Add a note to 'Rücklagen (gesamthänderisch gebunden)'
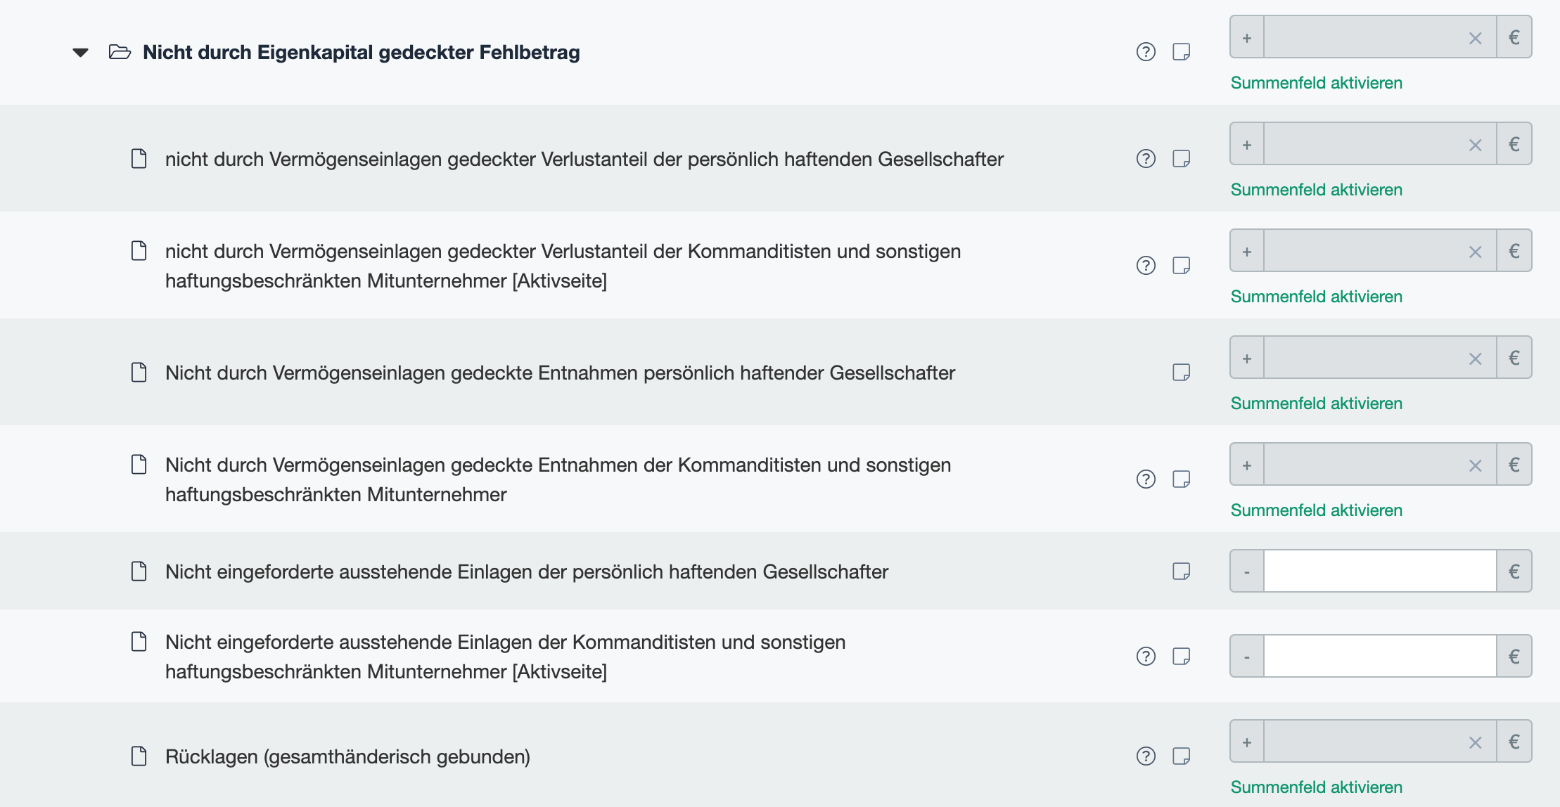 click(x=1182, y=756)
